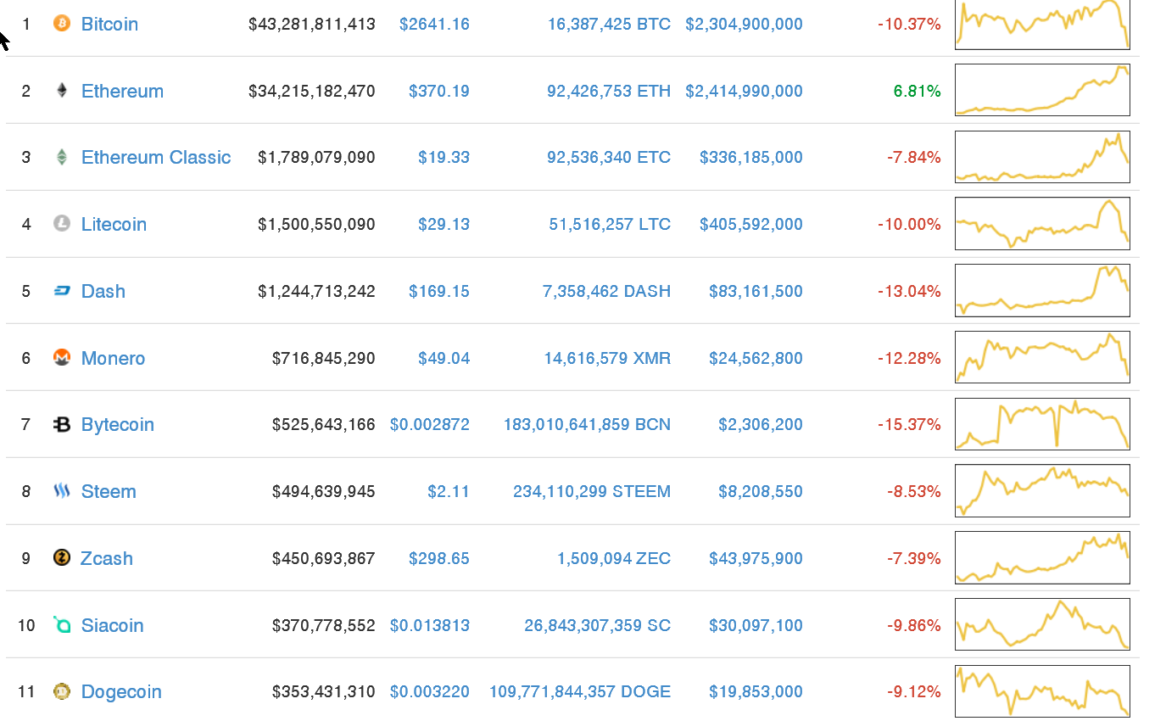The image size is (1166, 721).
Task: Click the Dash currency icon
Action: click(60, 291)
